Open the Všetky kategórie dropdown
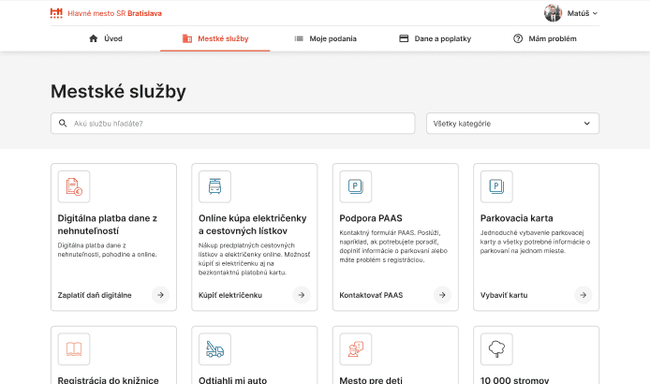The width and height of the screenshot is (650, 384). coord(512,124)
